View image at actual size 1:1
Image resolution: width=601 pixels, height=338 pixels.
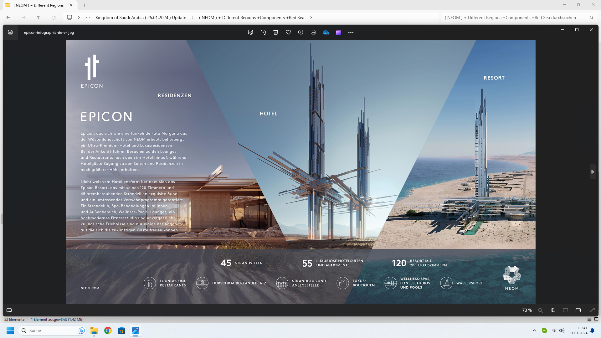[x=578, y=310]
